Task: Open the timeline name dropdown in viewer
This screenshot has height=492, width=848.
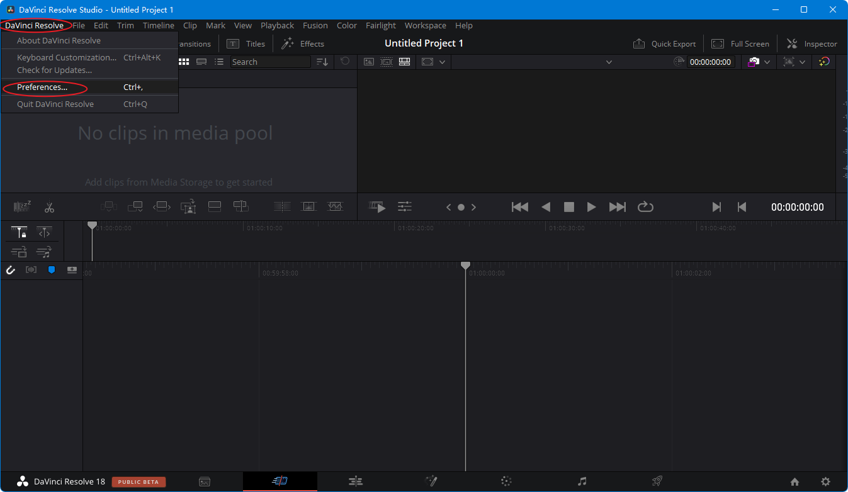Action: point(608,62)
